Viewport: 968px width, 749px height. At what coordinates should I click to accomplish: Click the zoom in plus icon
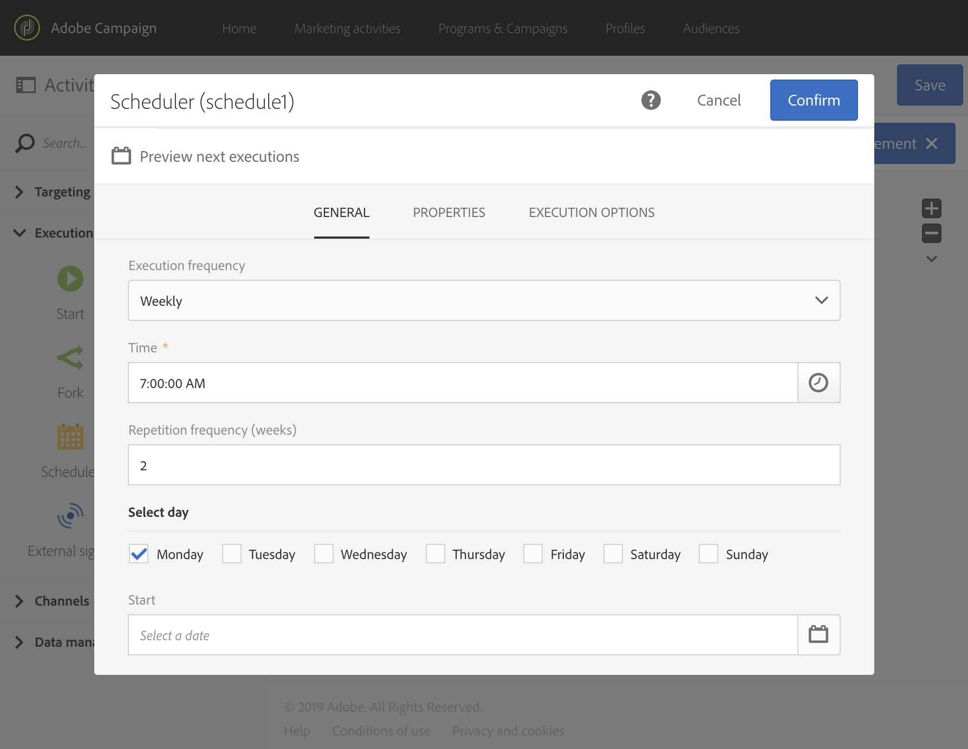click(x=931, y=208)
